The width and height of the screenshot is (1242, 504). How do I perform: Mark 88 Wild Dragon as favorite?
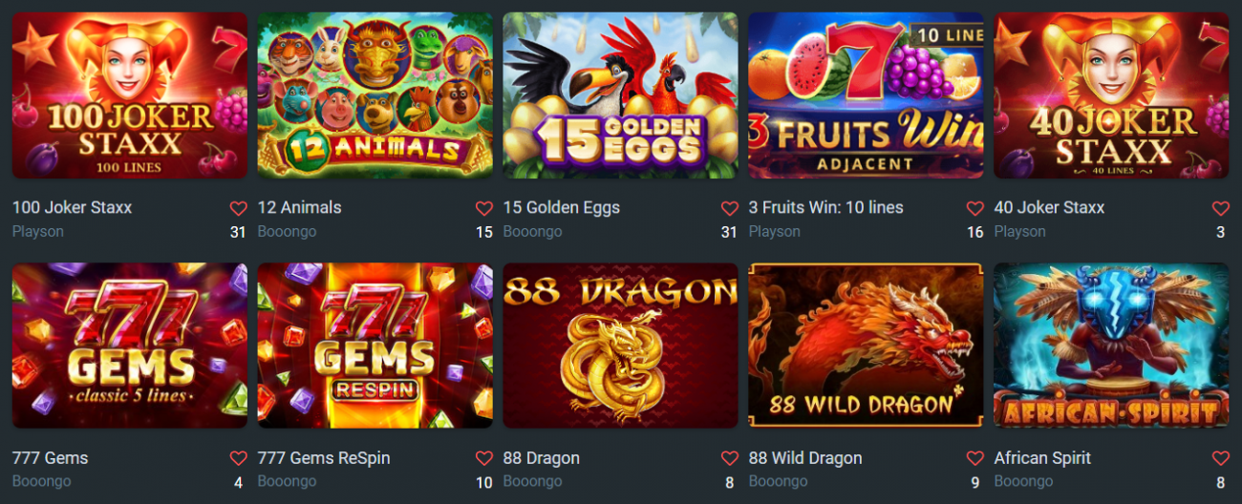tap(974, 458)
